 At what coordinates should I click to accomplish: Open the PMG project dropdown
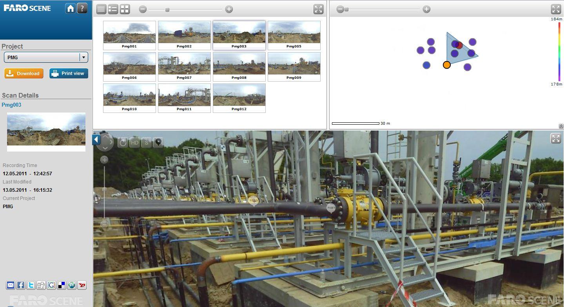(46, 57)
